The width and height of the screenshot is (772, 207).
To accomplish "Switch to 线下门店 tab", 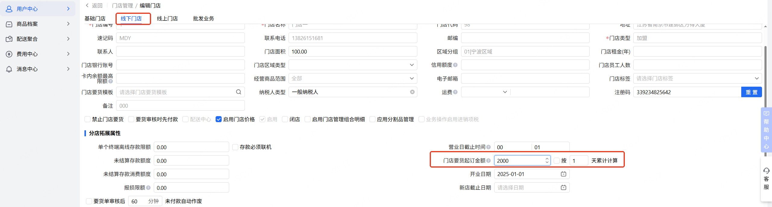I will click(131, 19).
